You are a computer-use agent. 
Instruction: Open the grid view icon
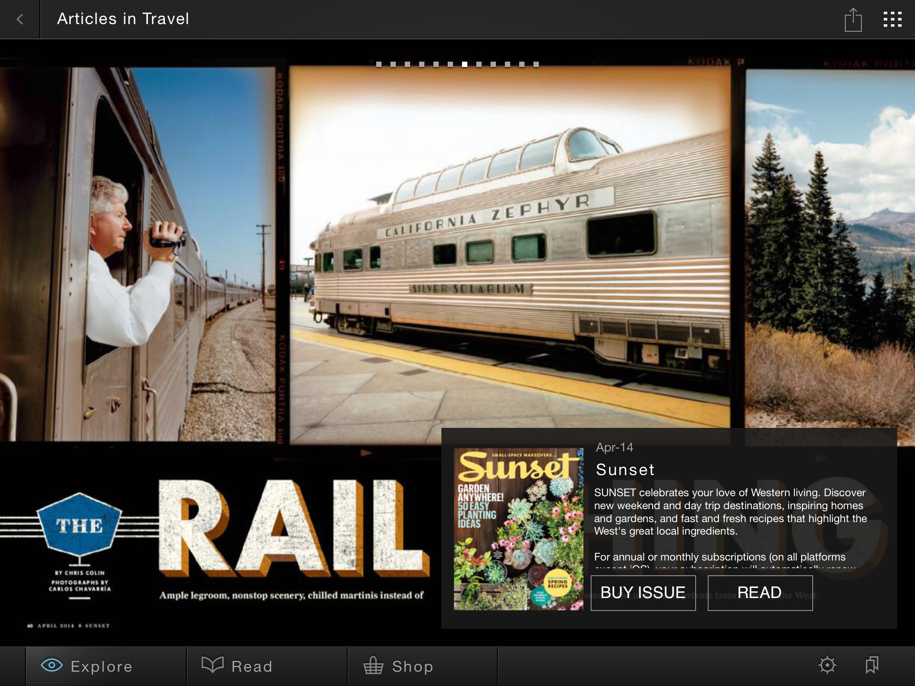tap(892, 19)
